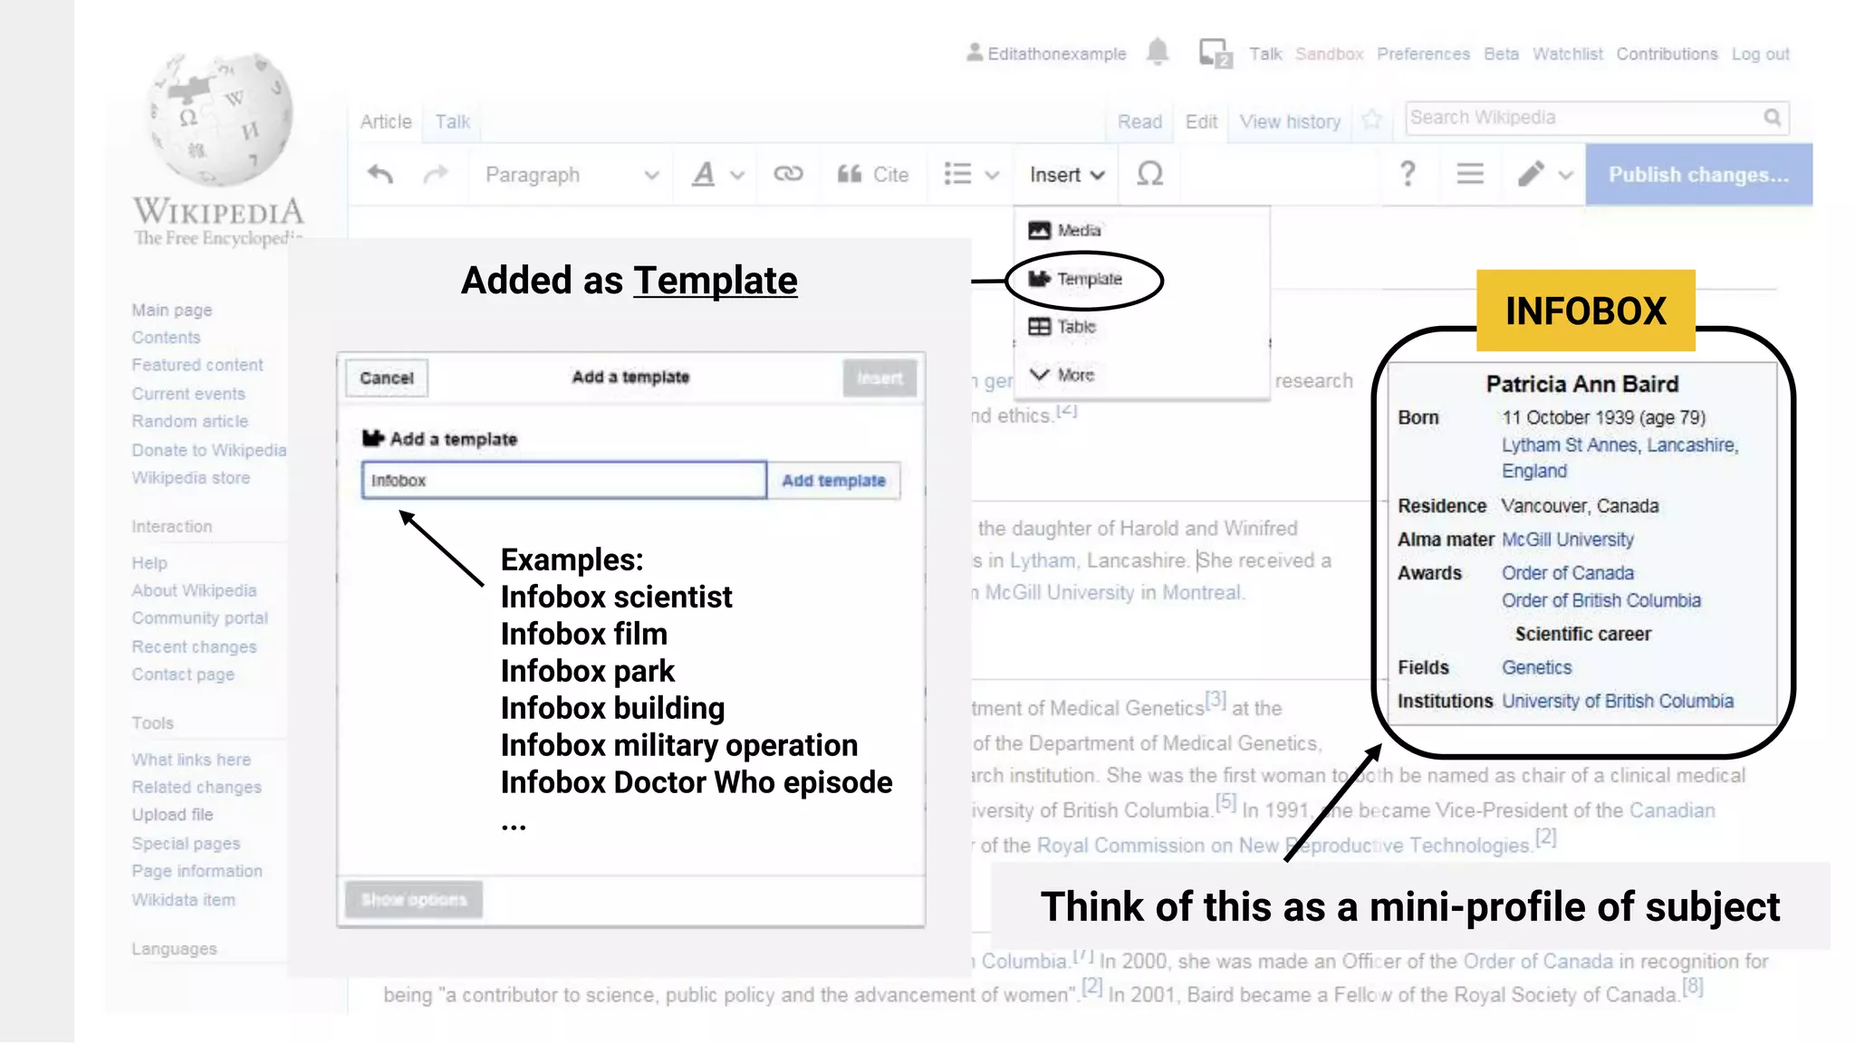Switch to the article Talk tab

point(452,121)
